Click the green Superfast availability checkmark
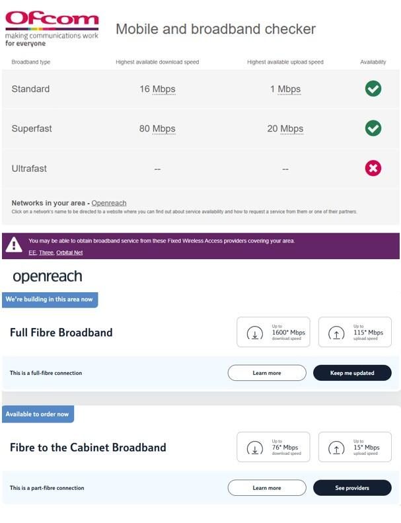Viewport: 401px width, 523px height. tap(373, 128)
